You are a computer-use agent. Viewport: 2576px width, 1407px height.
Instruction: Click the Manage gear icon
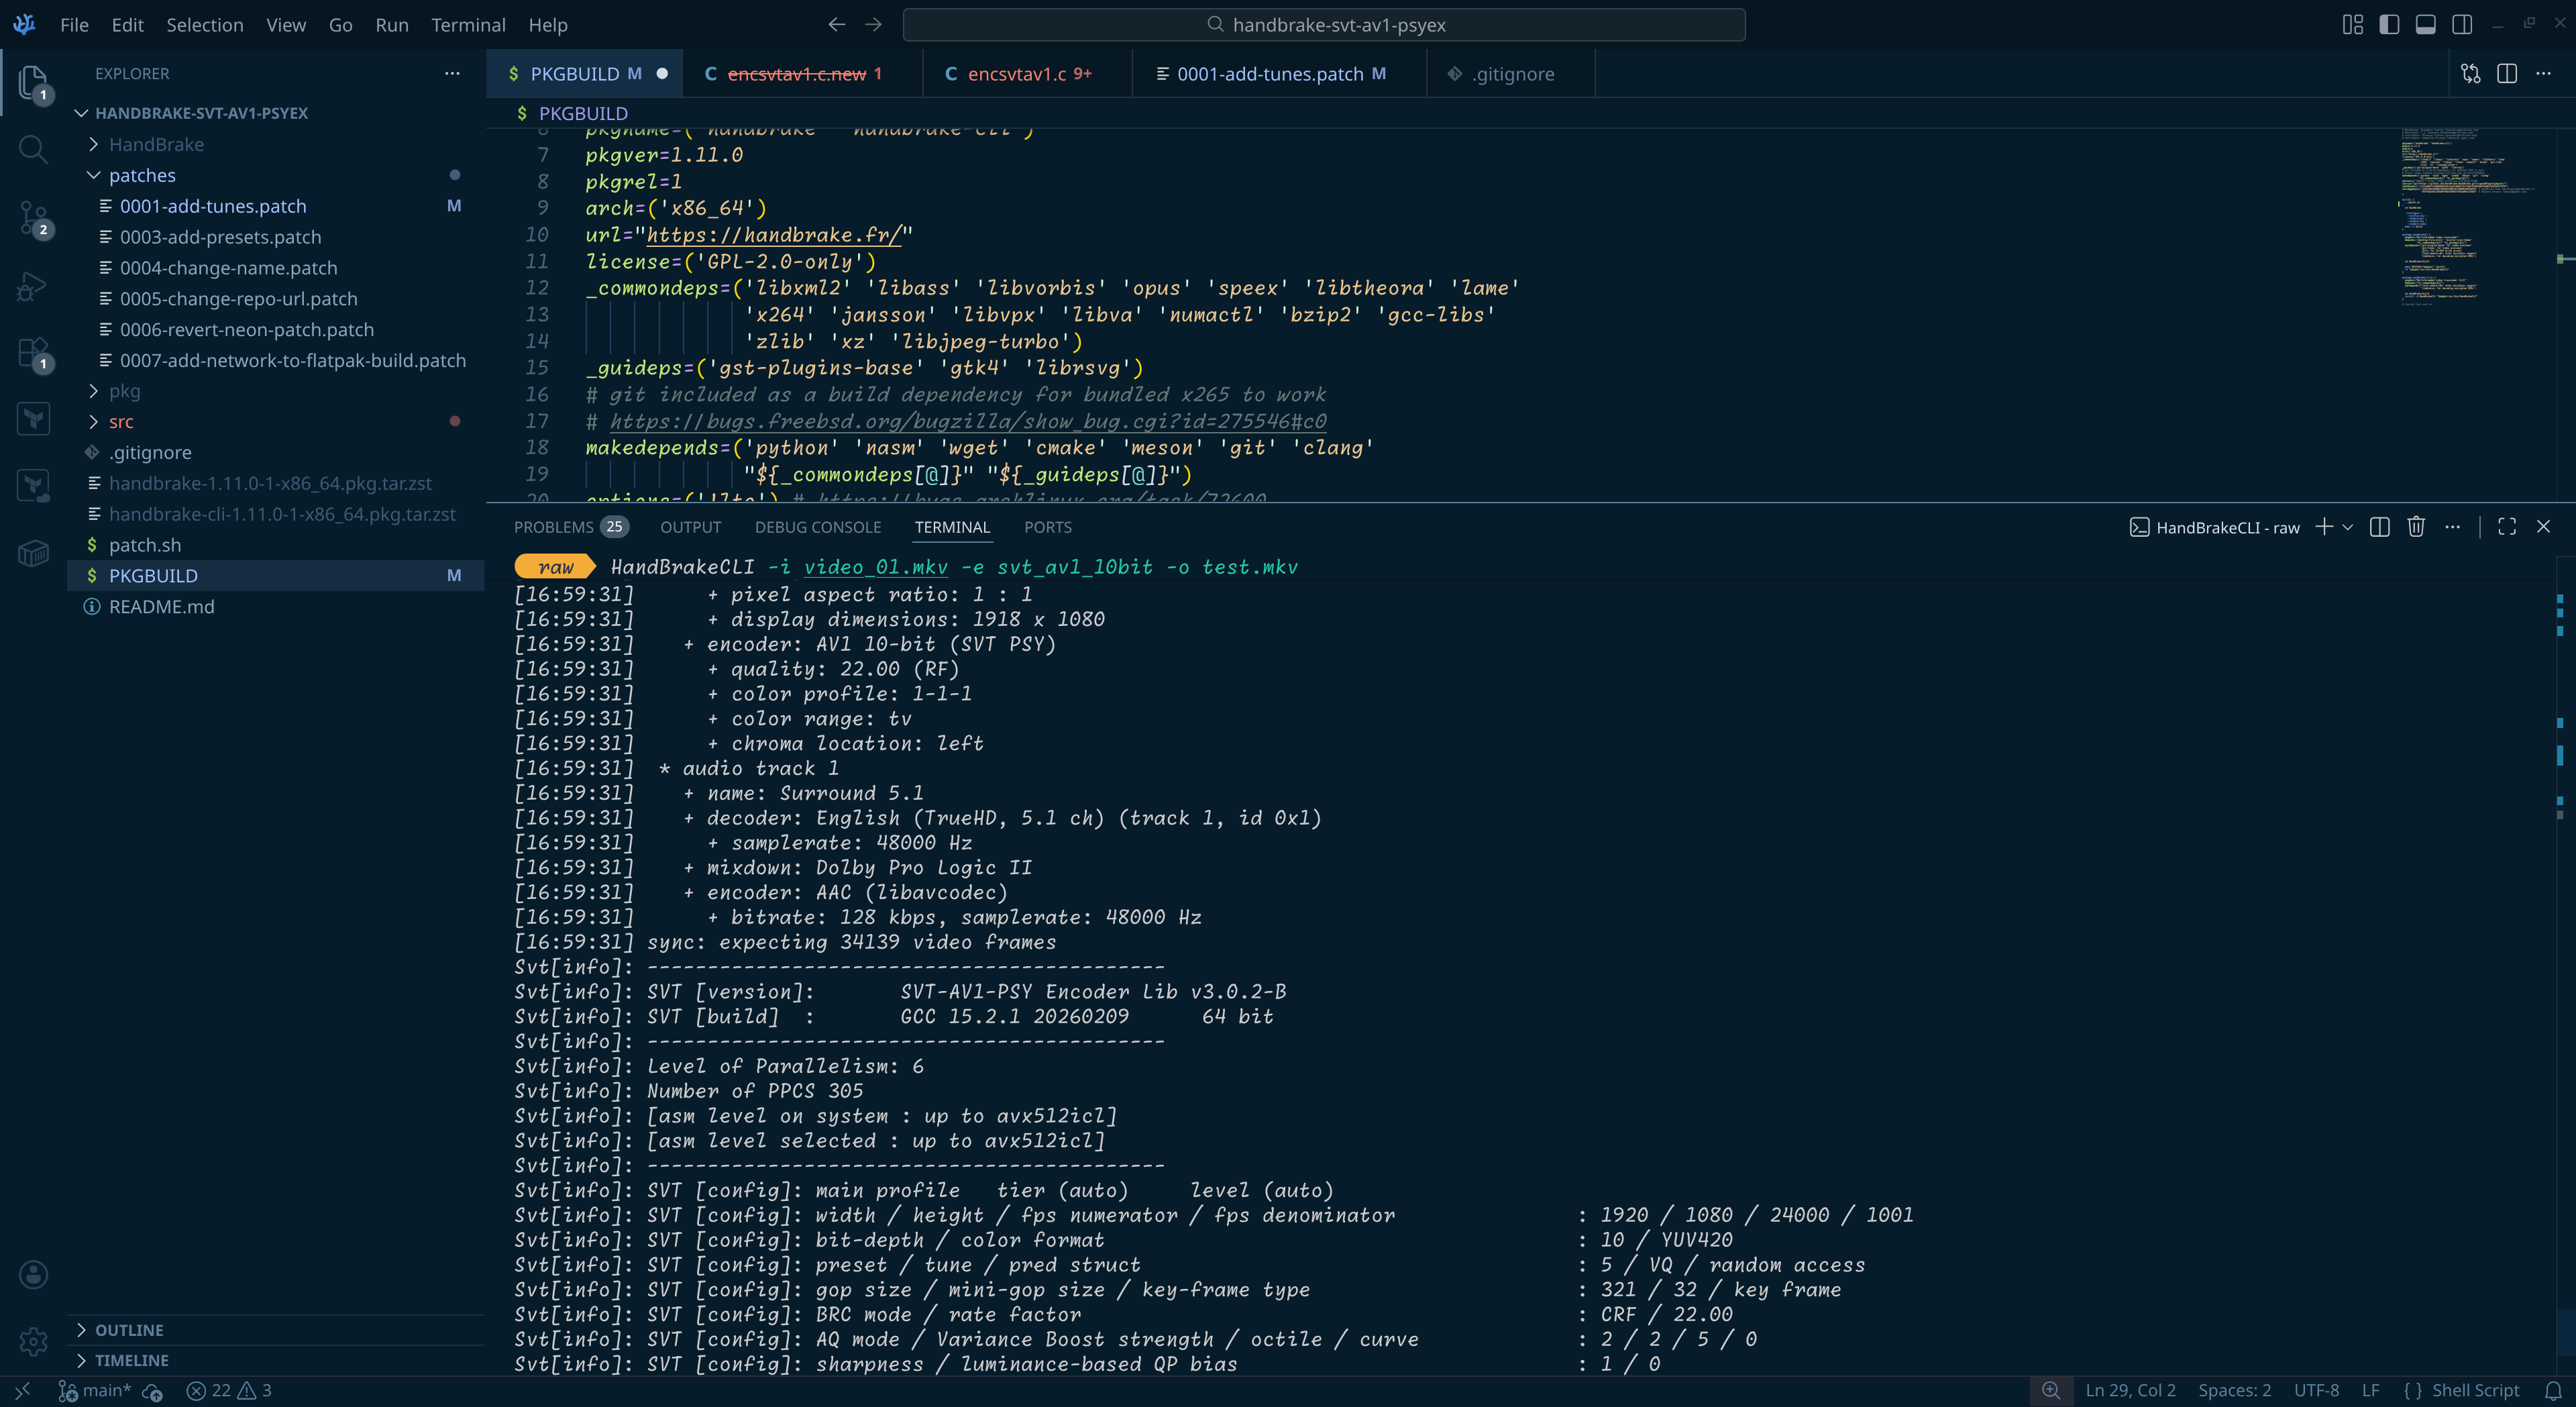[32, 1341]
